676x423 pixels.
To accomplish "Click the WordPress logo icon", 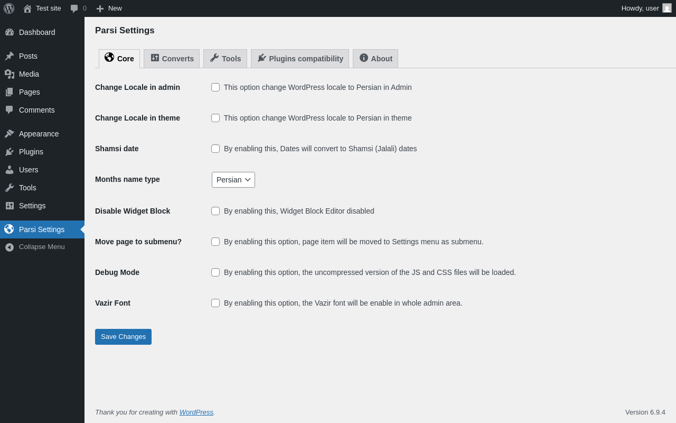I will 9,8.
